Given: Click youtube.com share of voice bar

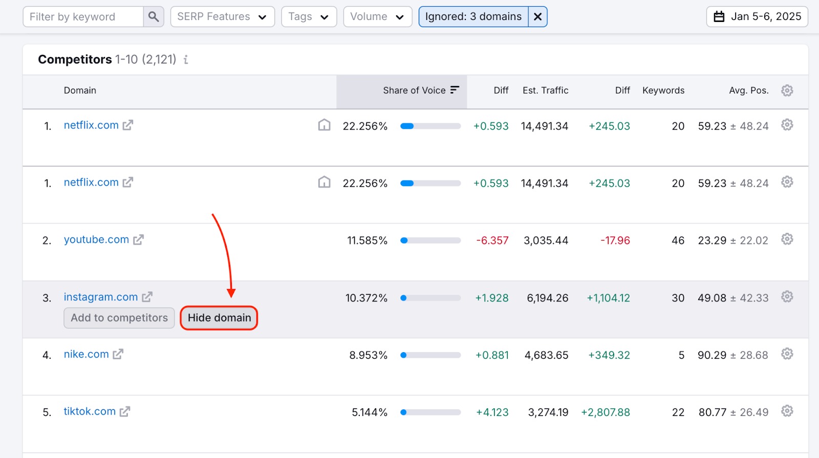Looking at the screenshot, I should click(x=430, y=241).
